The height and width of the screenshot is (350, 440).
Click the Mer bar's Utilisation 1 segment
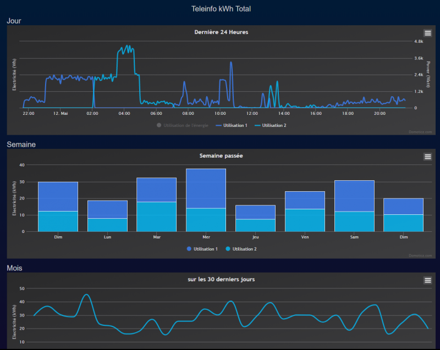(x=206, y=188)
